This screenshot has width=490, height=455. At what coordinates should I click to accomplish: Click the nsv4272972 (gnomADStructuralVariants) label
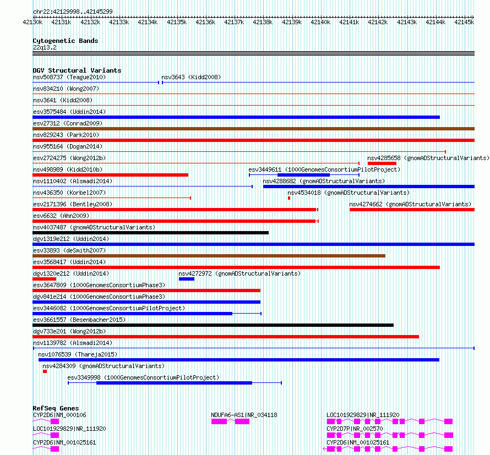[x=239, y=273]
